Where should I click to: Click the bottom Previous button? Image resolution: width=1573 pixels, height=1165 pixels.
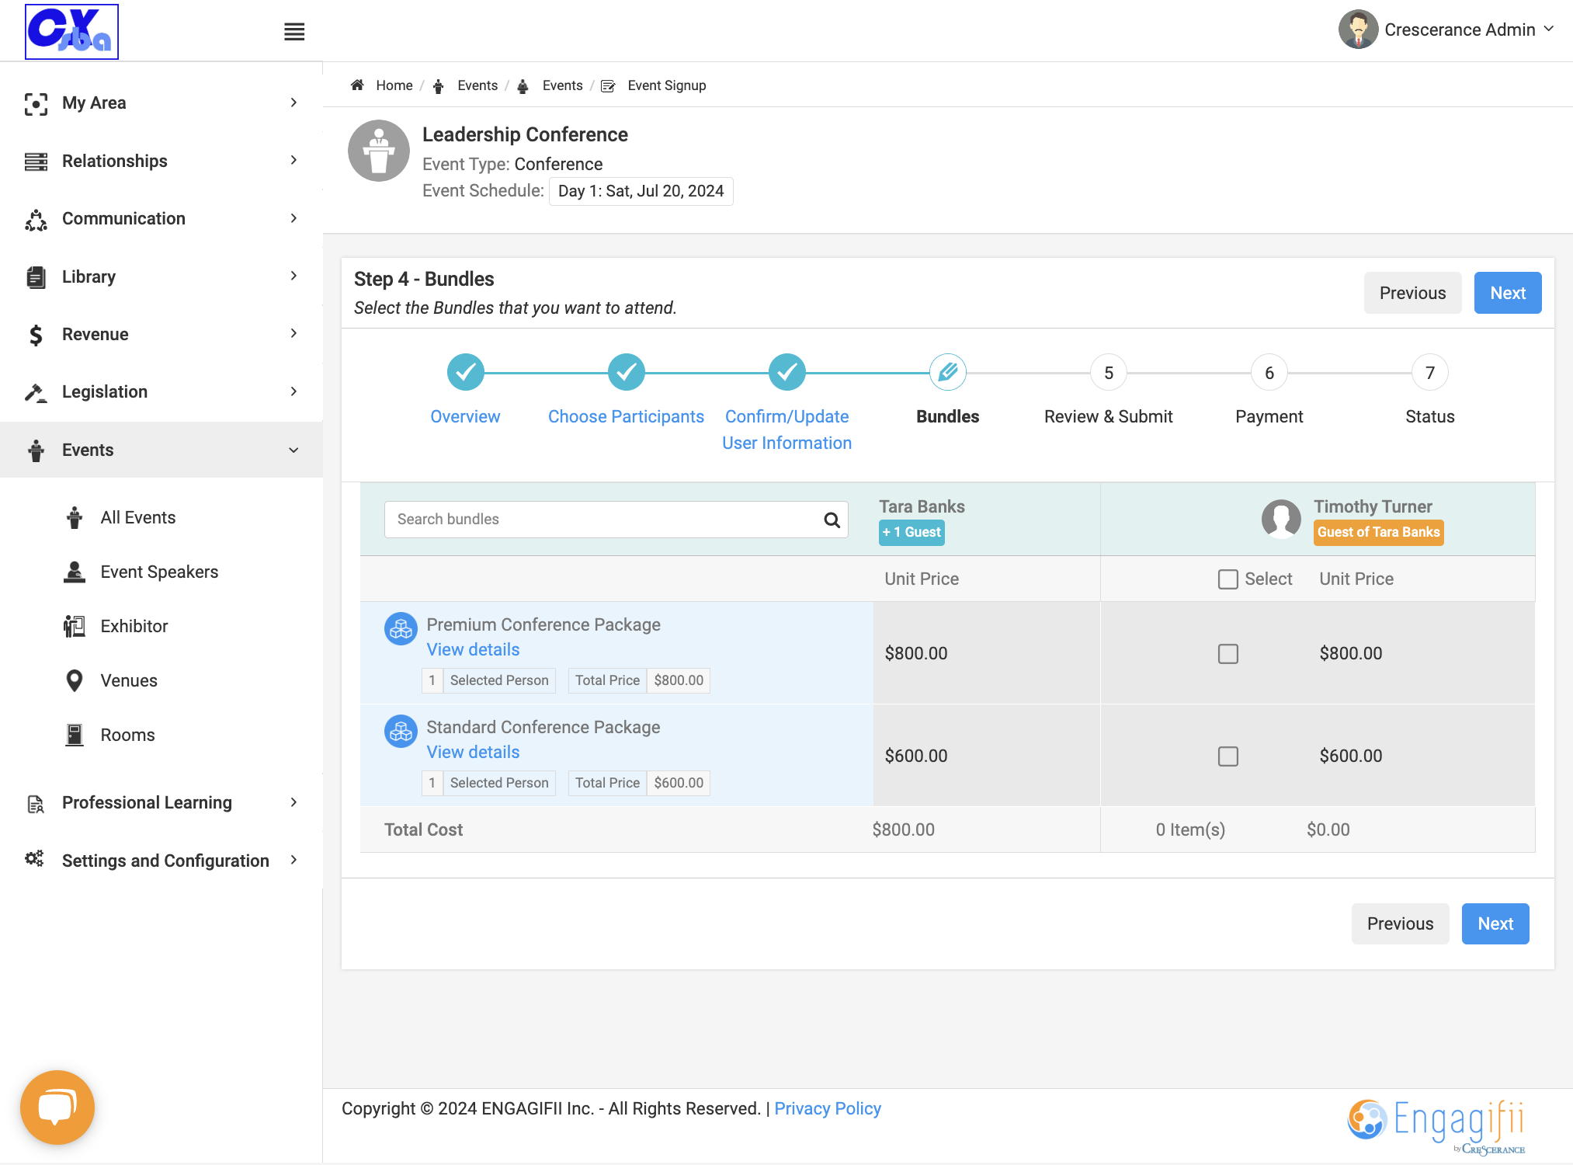1400,924
